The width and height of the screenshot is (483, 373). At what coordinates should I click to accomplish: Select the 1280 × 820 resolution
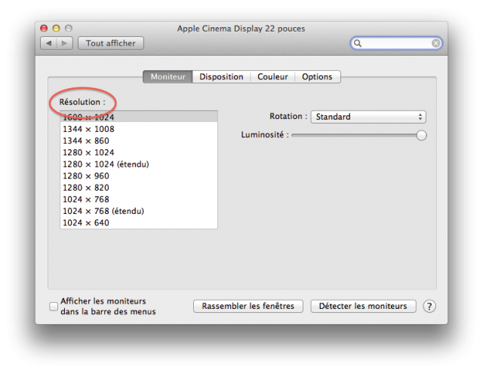pyautogui.click(x=139, y=188)
